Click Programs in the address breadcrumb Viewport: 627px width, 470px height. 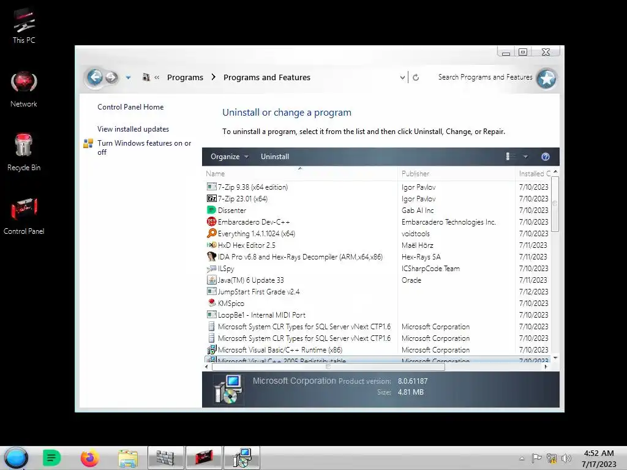[185, 77]
